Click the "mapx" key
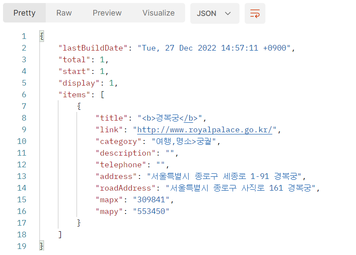Image resolution: width=356 pixels, height=255 pixels. [x=109, y=200]
